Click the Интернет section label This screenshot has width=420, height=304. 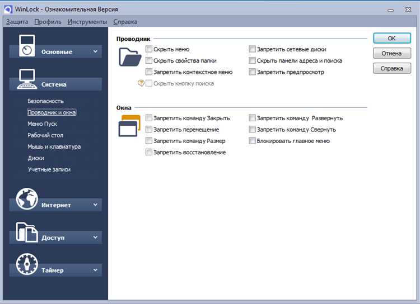click(56, 205)
